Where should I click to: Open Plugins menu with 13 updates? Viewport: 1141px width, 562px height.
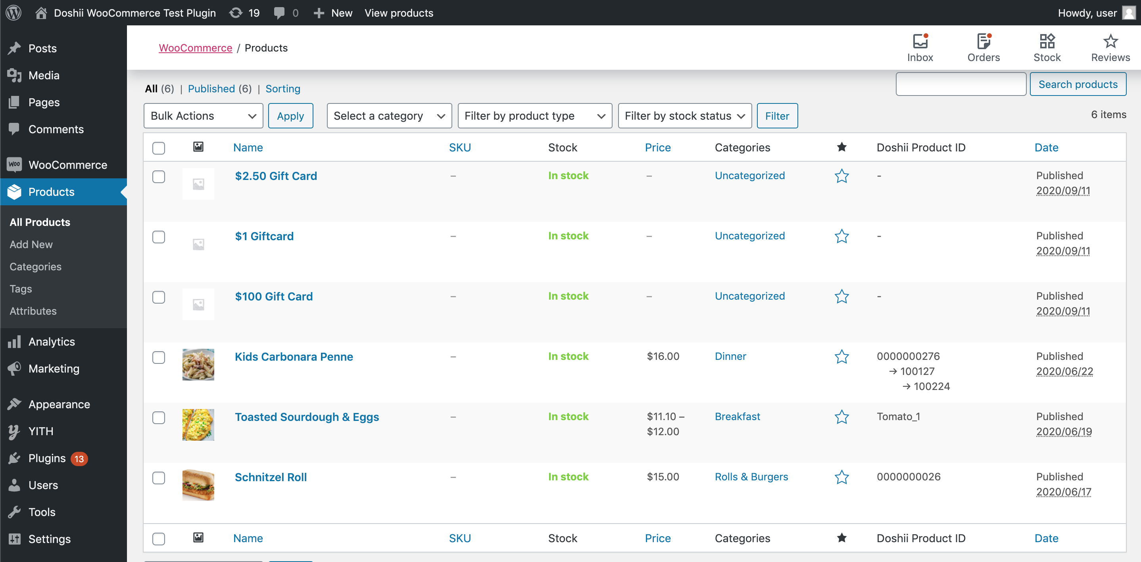64,459
